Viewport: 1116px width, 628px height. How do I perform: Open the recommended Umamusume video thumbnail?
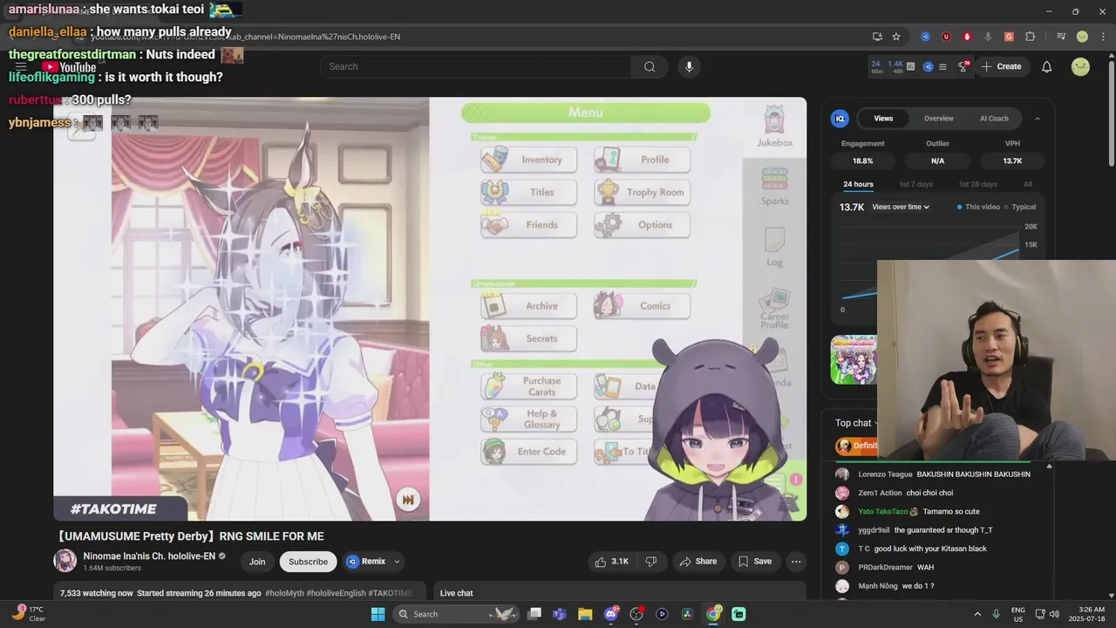[854, 359]
